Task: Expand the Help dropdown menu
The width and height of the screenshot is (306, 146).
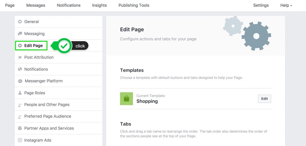Action: (x=286, y=5)
